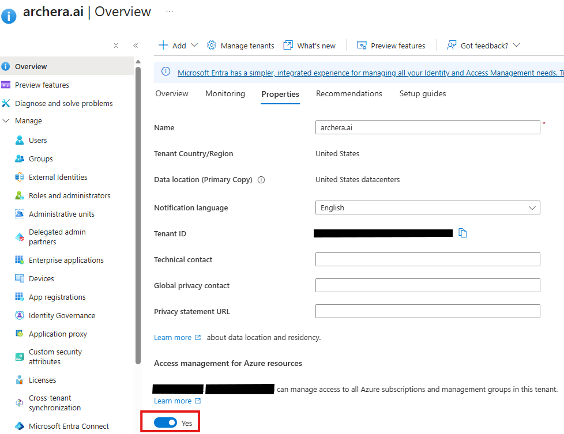This screenshot has height=434, width=564.
Task: Collapse the Manage section in sidebar
Action: tap(6, 121)
